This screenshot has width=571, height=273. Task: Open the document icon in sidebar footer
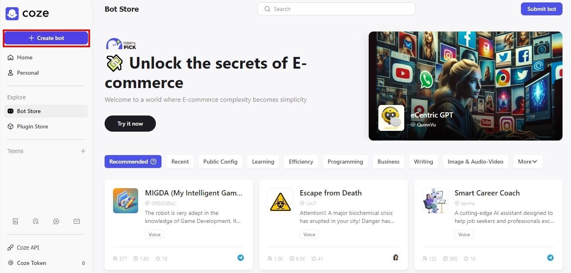[x=15, y=221]
